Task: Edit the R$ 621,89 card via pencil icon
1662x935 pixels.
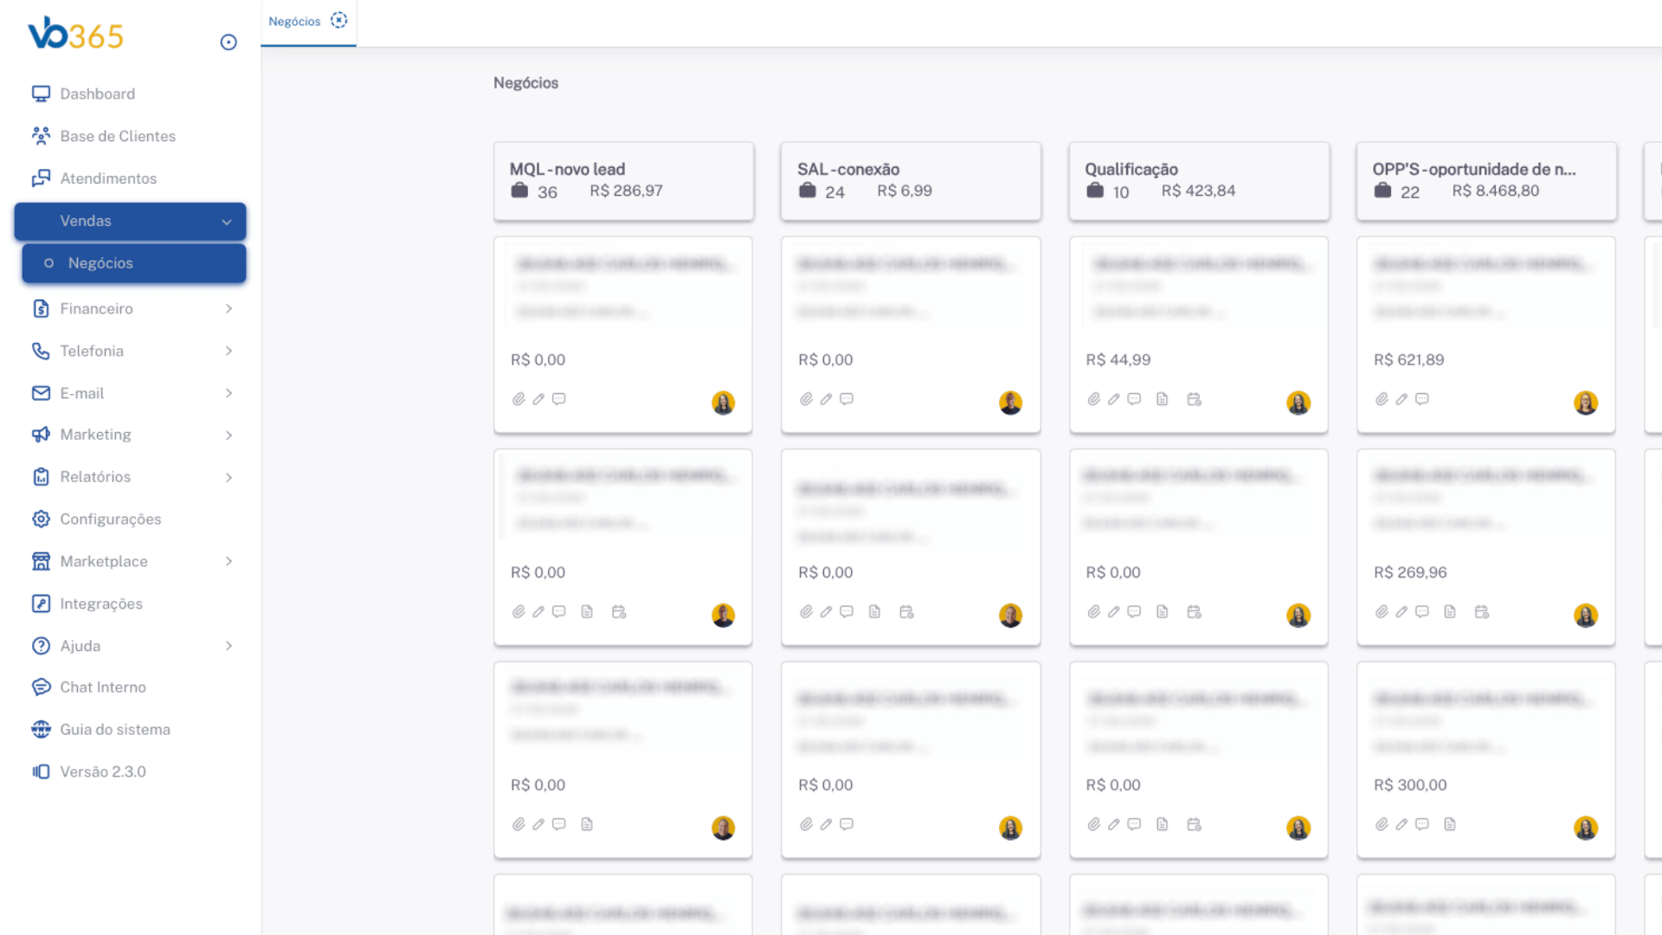Action: coord(1401,399)
